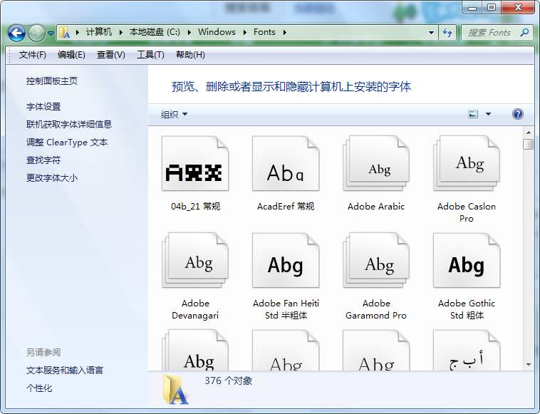
Task: Maximize the Fonts window
Action: tap(492, 7)
